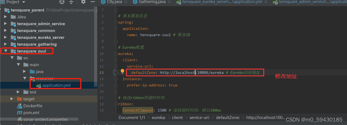347x125 pixels.
Task: Click 'service-url:' breadcrumb
Action: coord(200,117)
